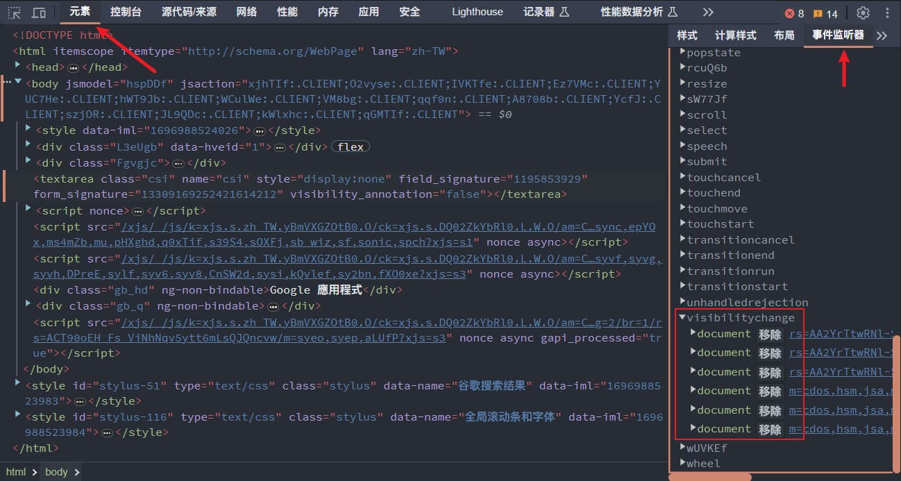Select html in the breadcrumb bar
Image resolution: width=901 pixels, height=481 pixels.
[x=16, y=472]
